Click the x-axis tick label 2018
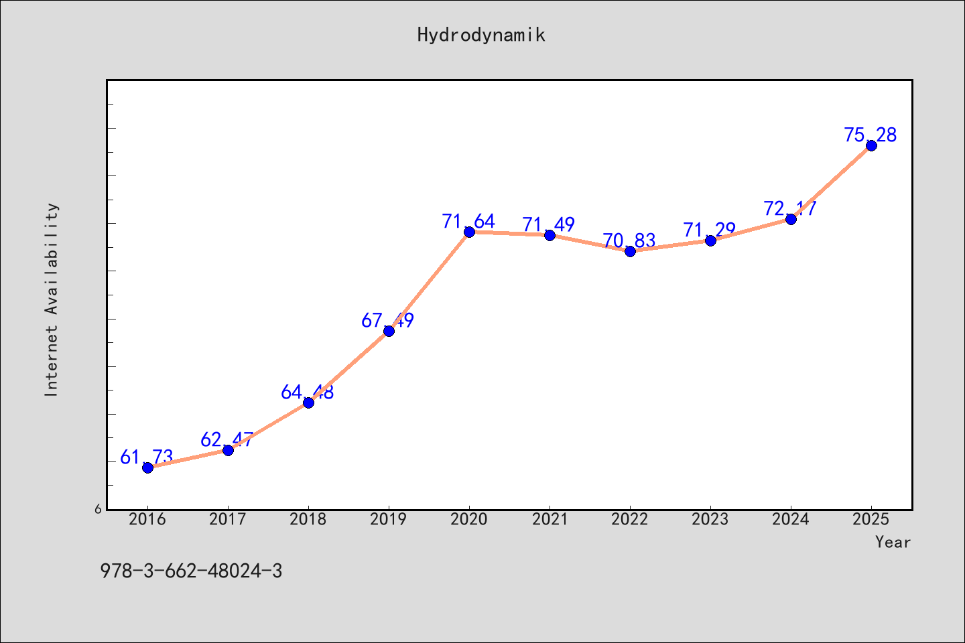 (x=308, y=520)
